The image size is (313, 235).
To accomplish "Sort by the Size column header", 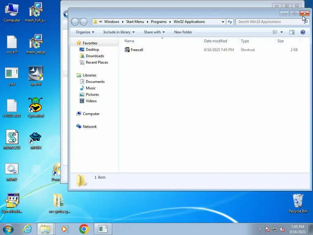I will click(x=288, y=41).
